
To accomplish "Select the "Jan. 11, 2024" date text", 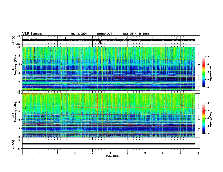I will coord(79,34).
